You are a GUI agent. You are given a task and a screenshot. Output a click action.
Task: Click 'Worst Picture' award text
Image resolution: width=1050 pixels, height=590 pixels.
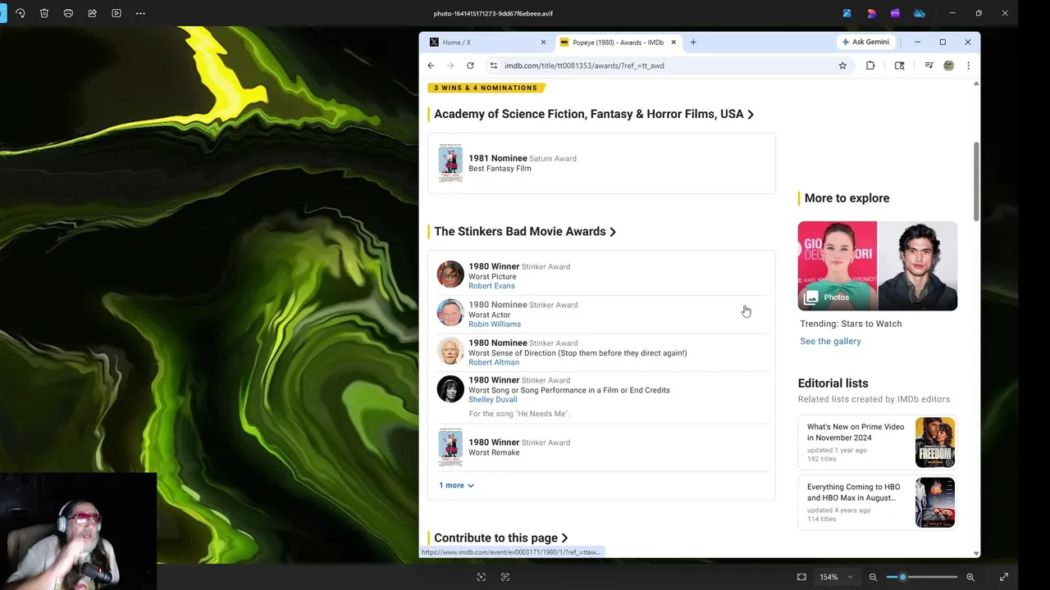[x=492, y=276]
